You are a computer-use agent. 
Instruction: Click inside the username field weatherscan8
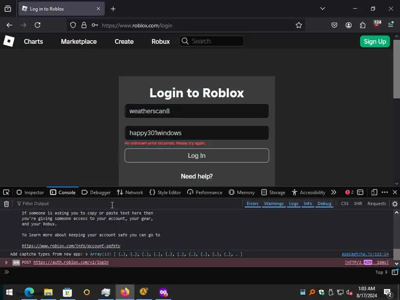pyautogui.click(x=197, y=111)
